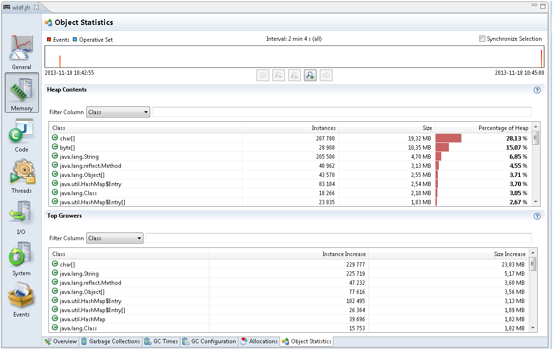Open Heap Contents Filter Column dropdown

pyautogui.click(x=118, y=112)
